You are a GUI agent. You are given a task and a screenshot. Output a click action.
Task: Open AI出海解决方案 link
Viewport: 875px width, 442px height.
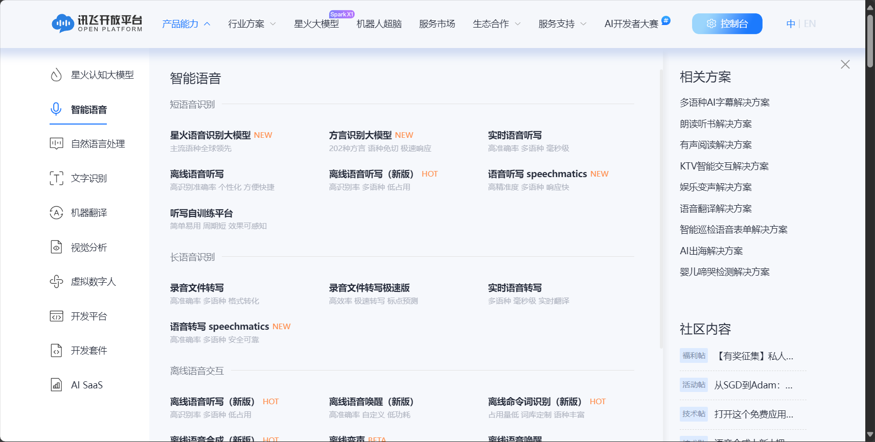pyautogui.click(x=711, y=251)
